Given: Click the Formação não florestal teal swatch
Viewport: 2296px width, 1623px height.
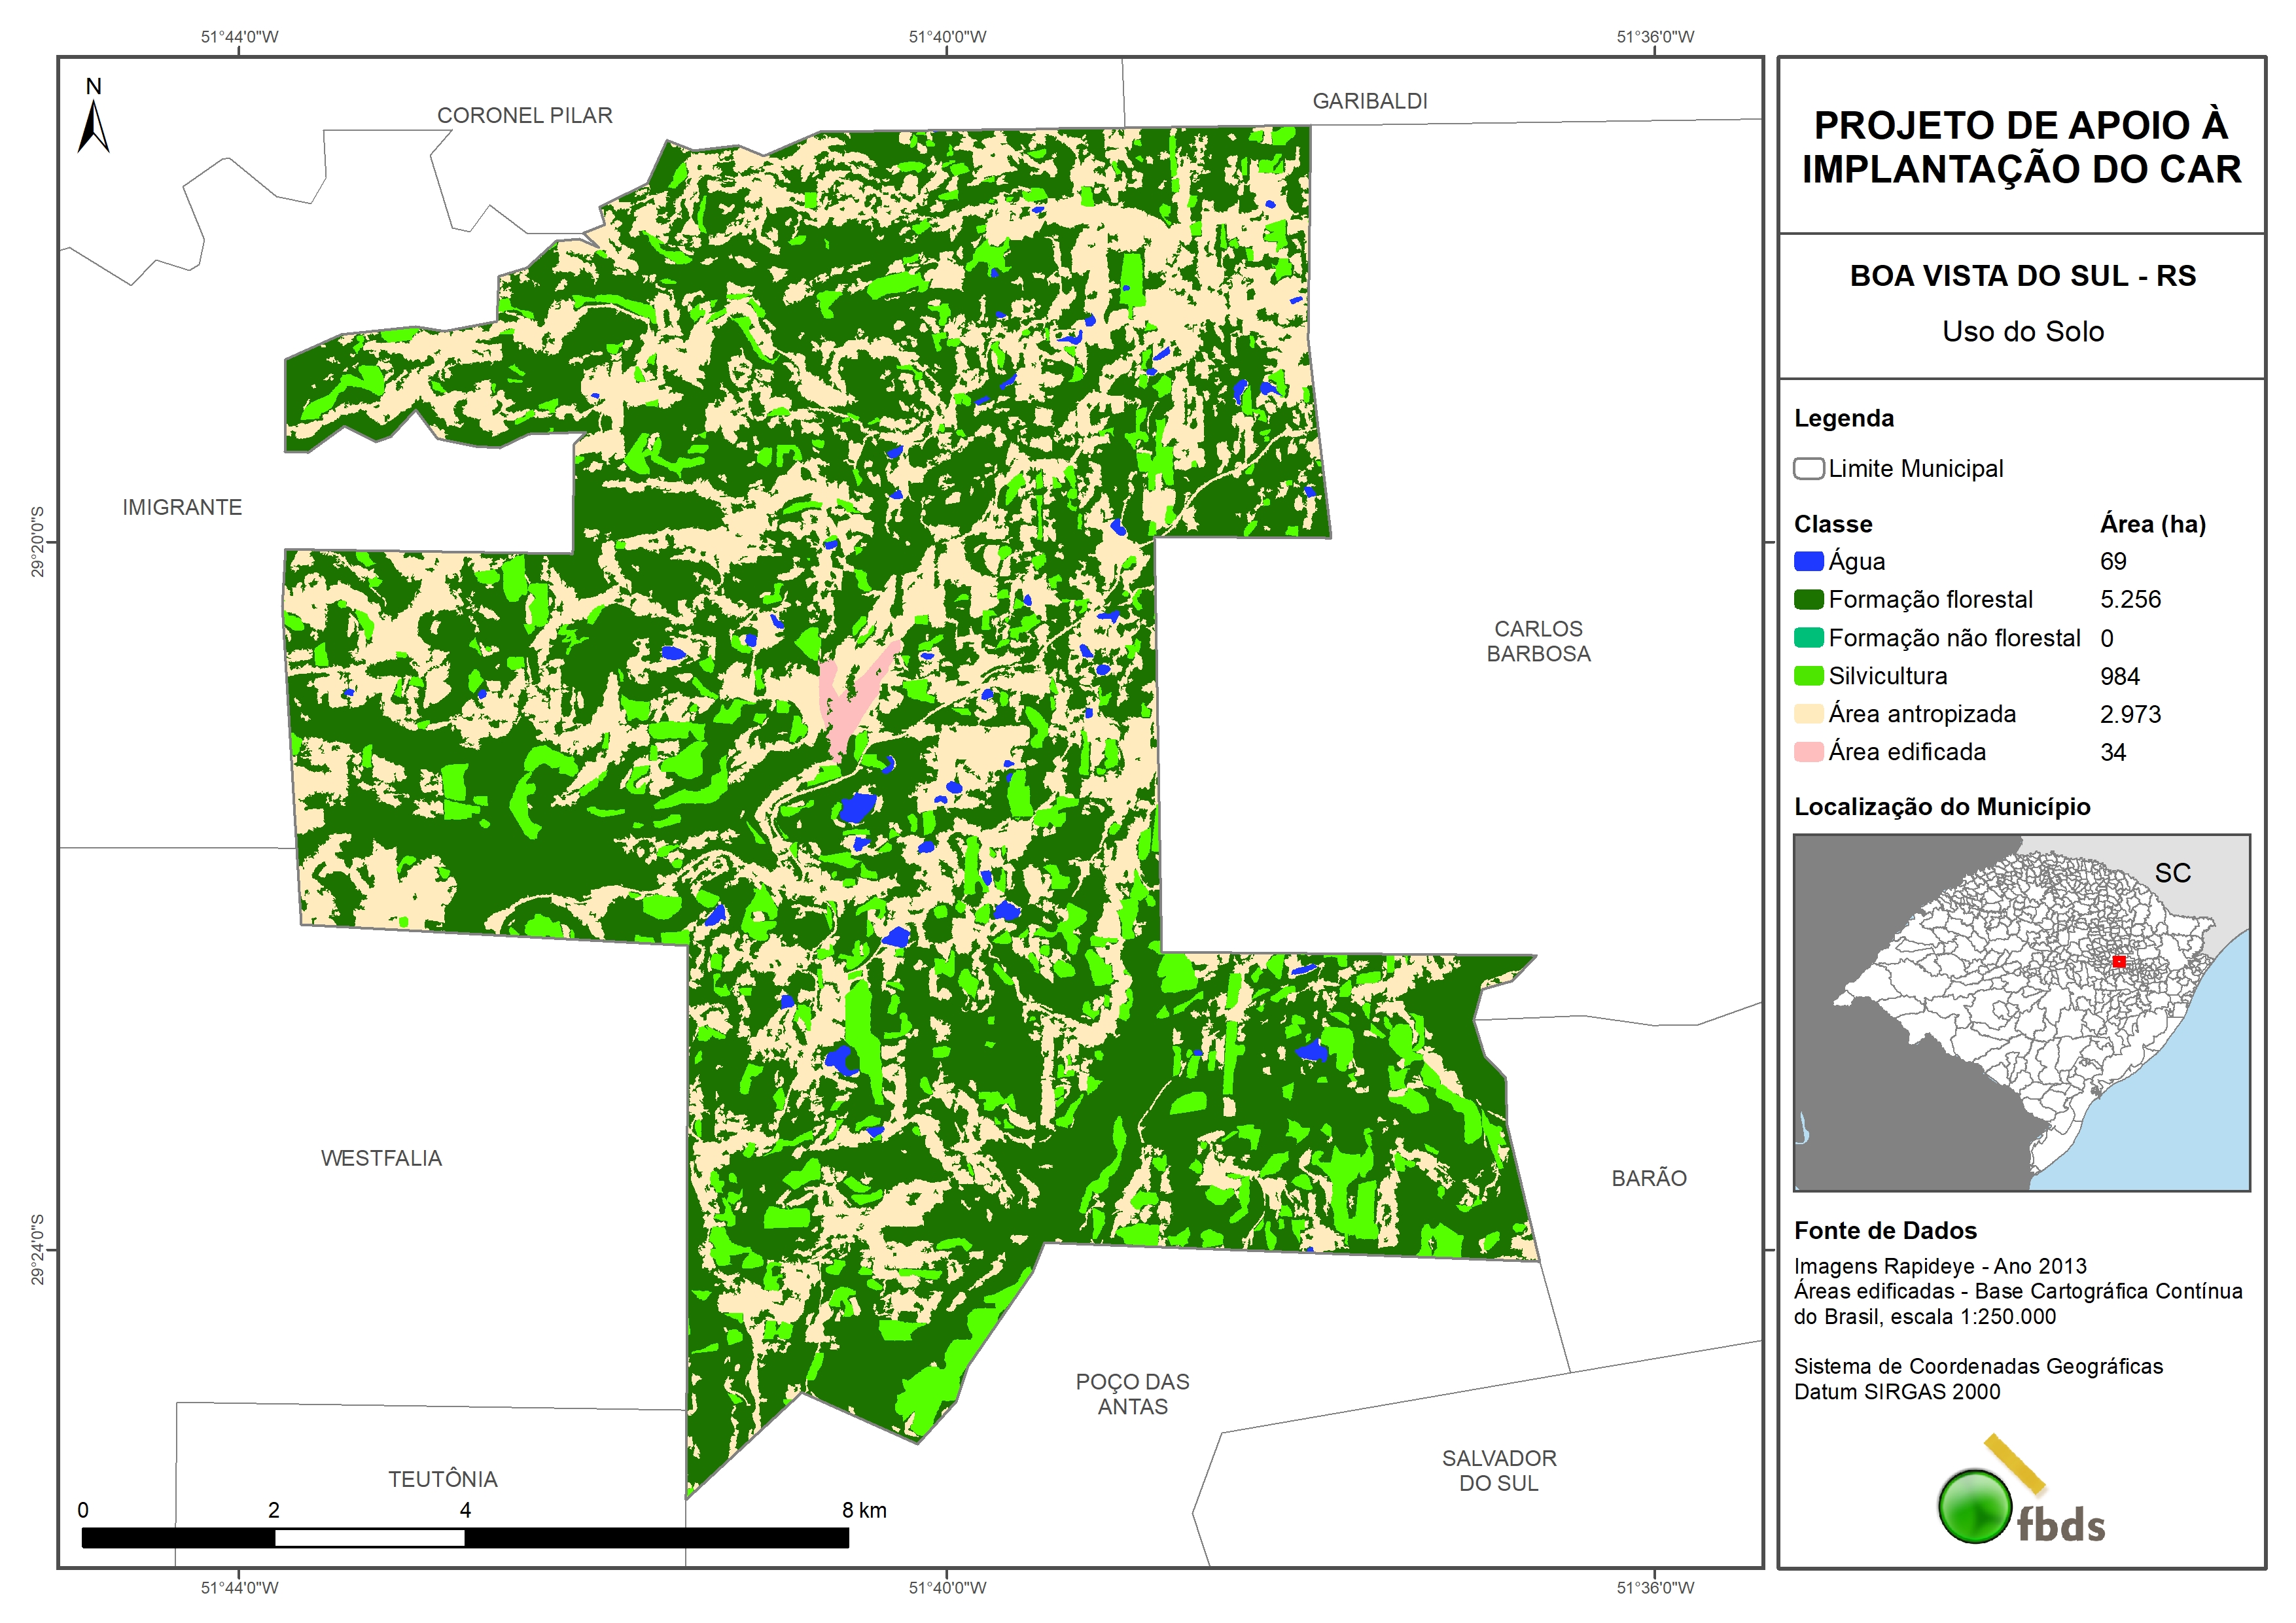Looking at the screenshot, I should tap(1808, 638).
